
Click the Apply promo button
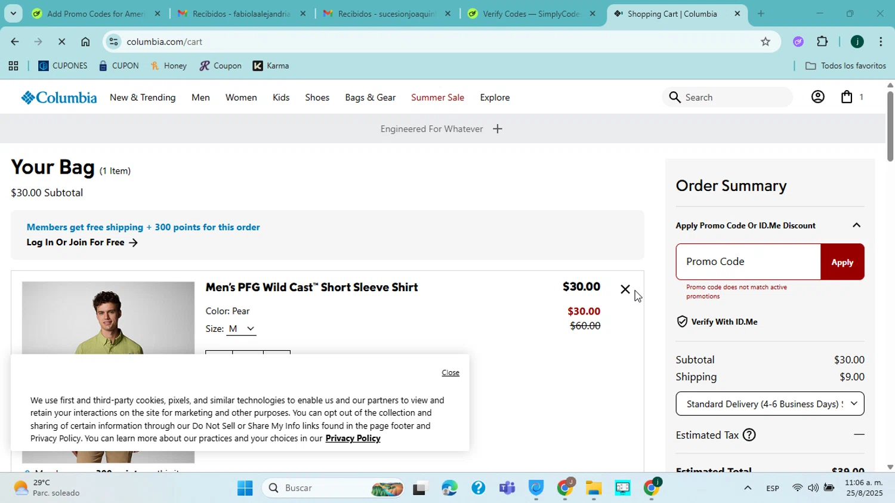(x=842, y=262)
